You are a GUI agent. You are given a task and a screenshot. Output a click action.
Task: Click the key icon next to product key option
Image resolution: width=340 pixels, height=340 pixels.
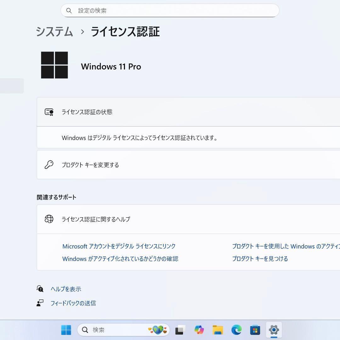(x=49, y=165)
